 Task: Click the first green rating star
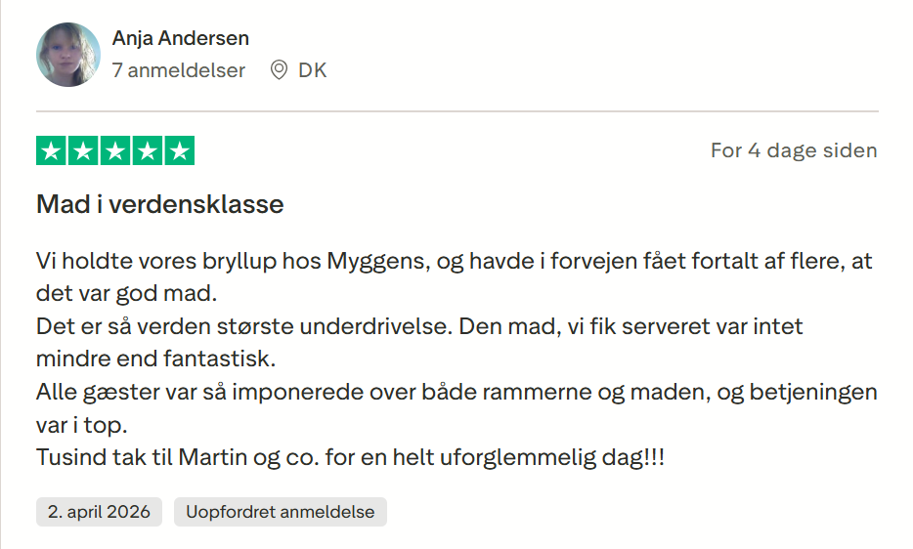(x=52, y=150)
